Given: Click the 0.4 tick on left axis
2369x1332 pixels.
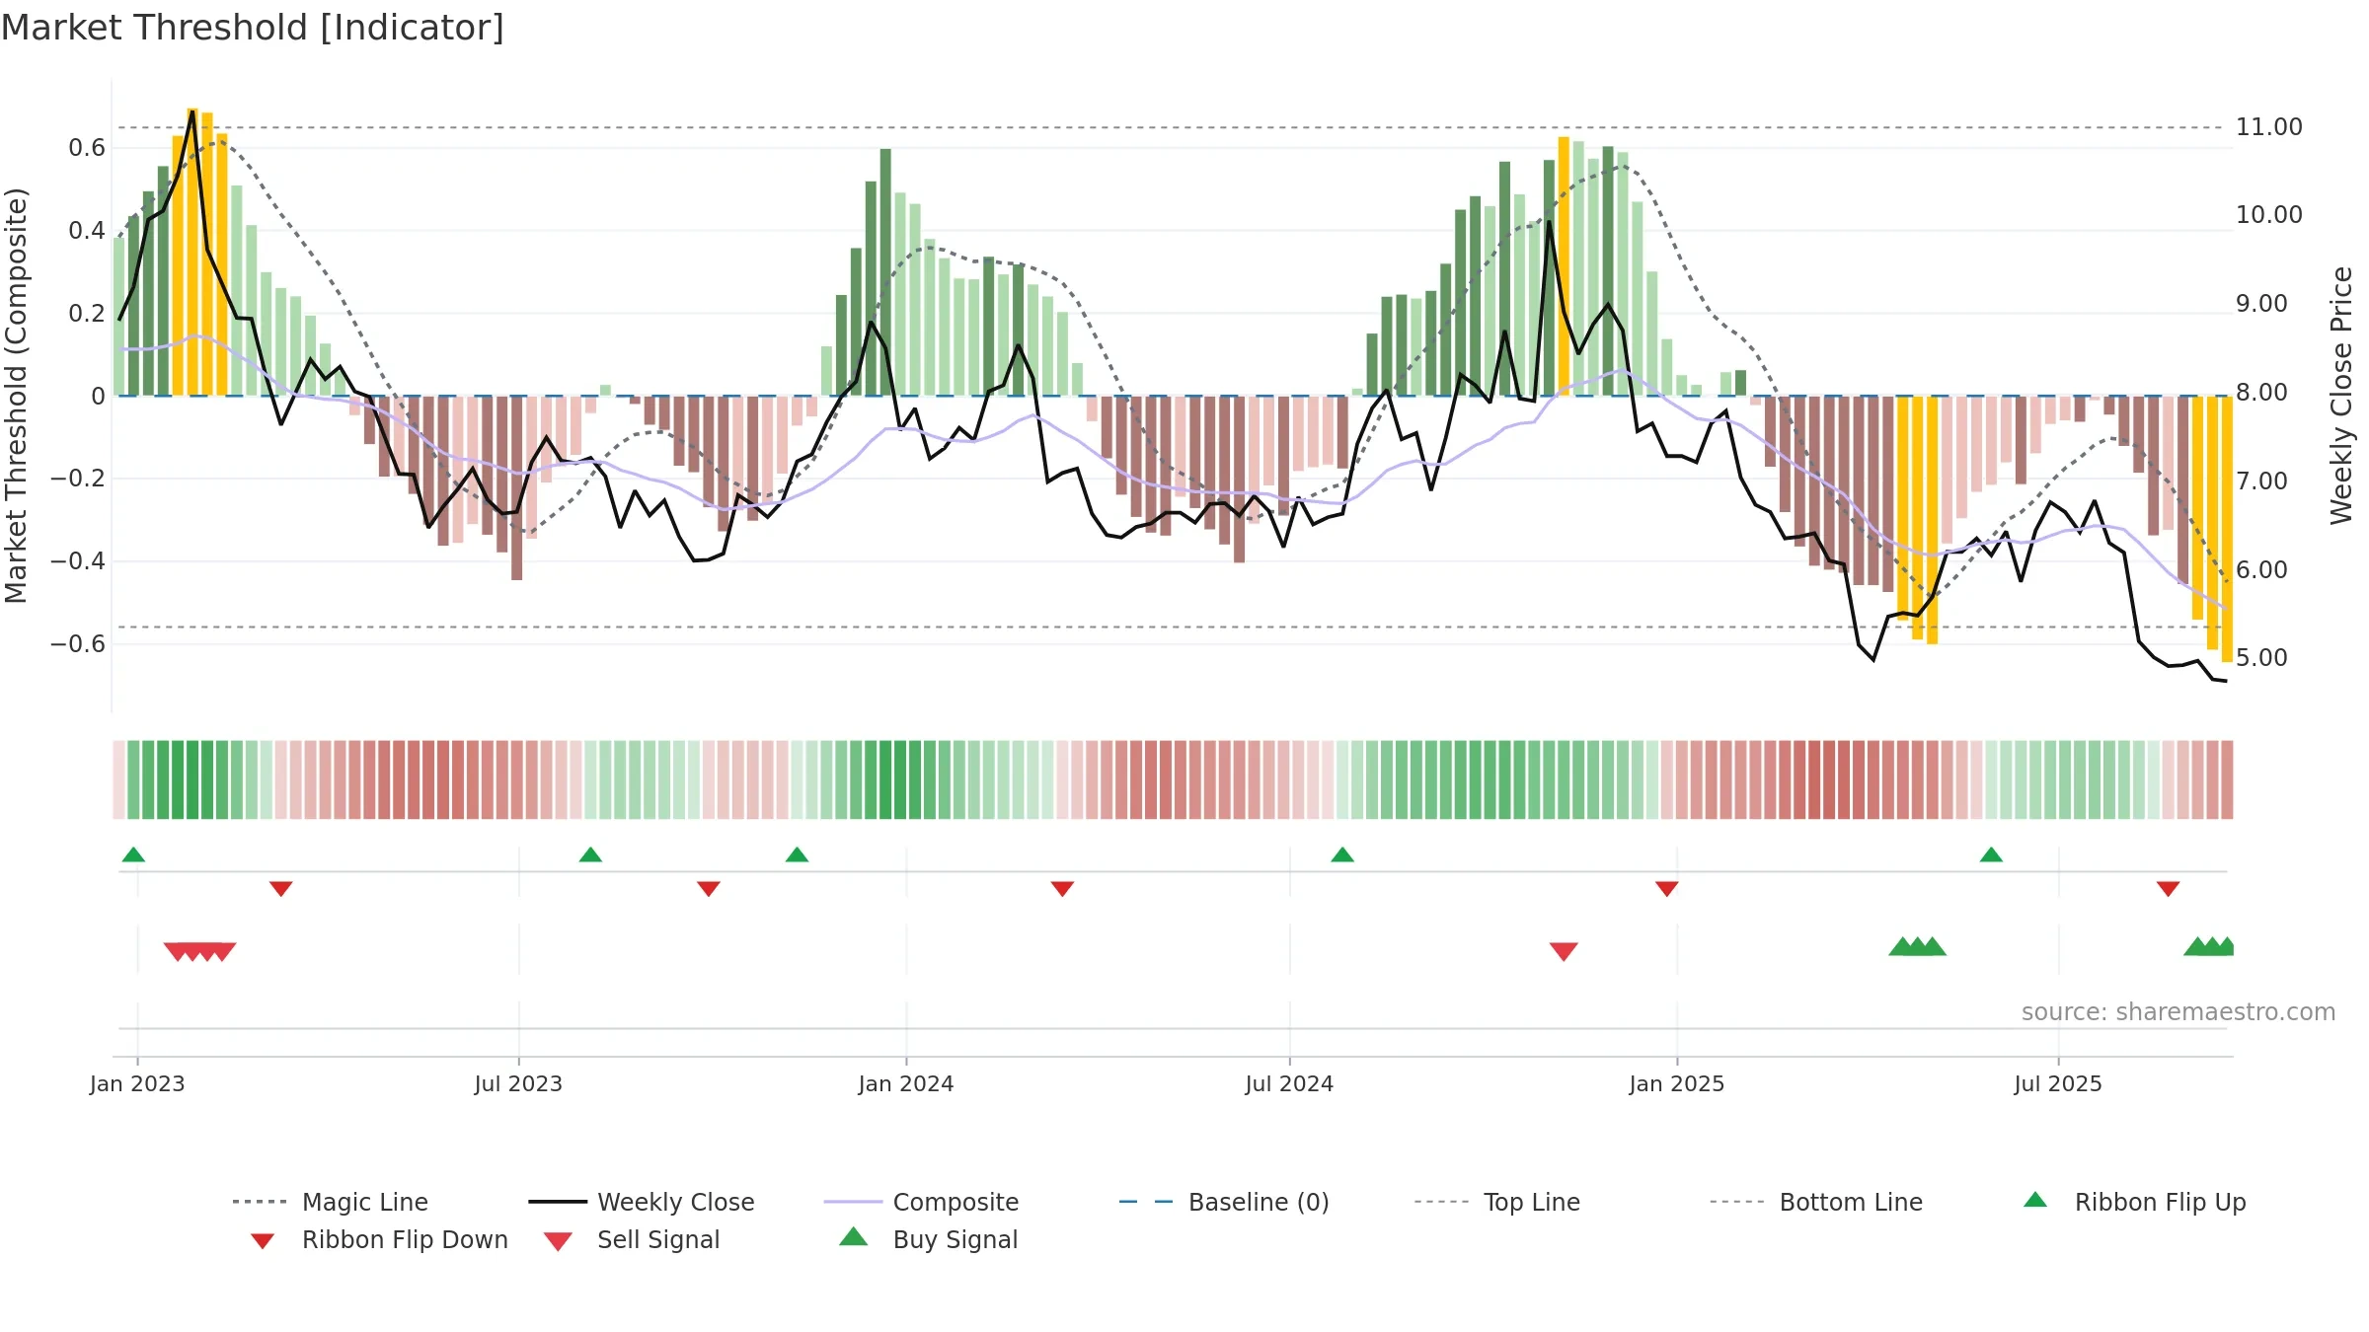Looking at the screenshot, I should coord(87,231).
